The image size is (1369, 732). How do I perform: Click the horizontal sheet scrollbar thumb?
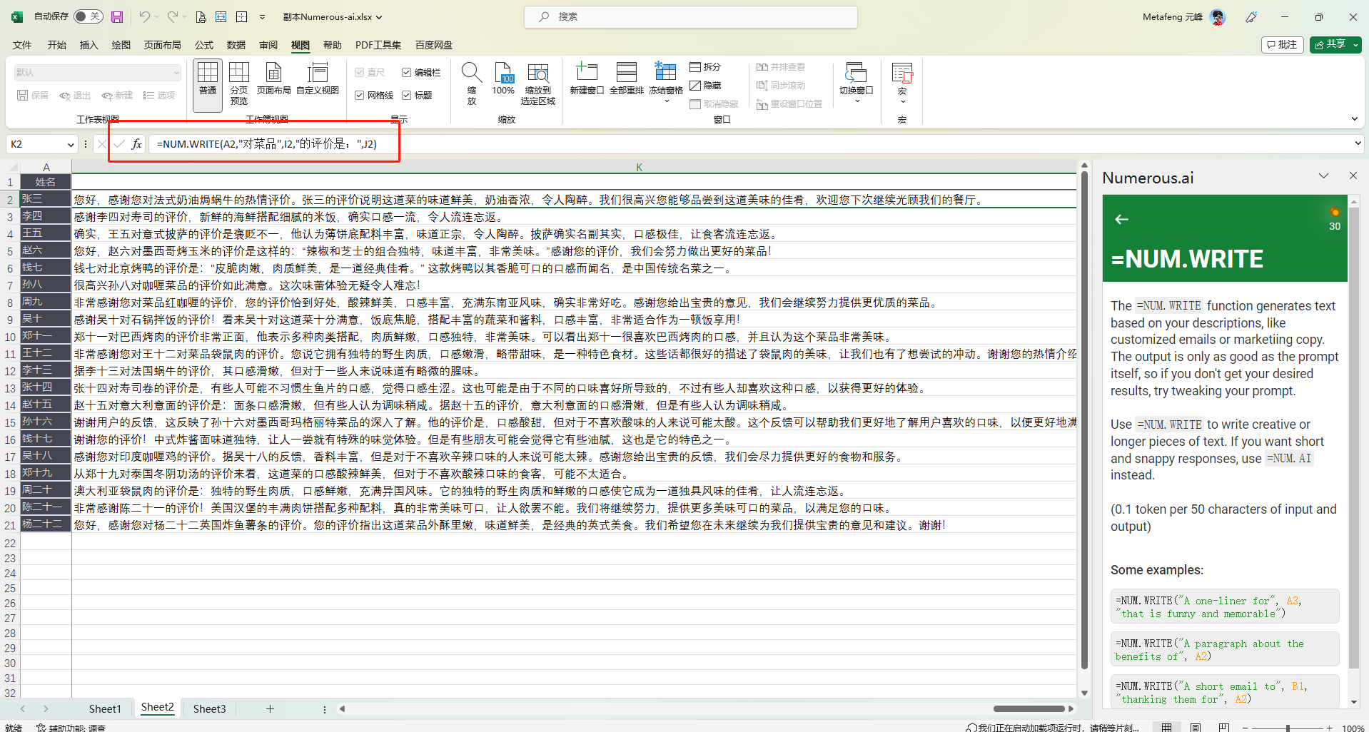(1029, 708)
